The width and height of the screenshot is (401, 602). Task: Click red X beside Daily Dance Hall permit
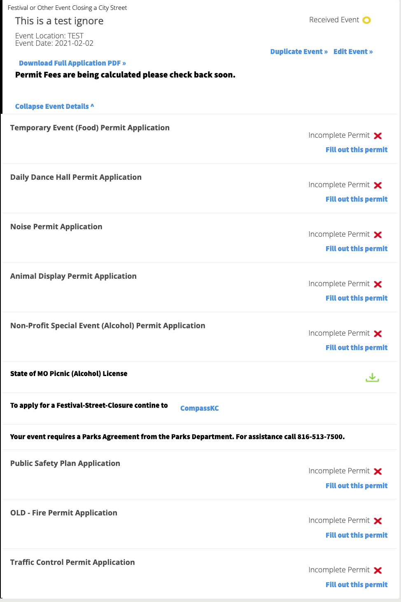(x=378, y=185)
